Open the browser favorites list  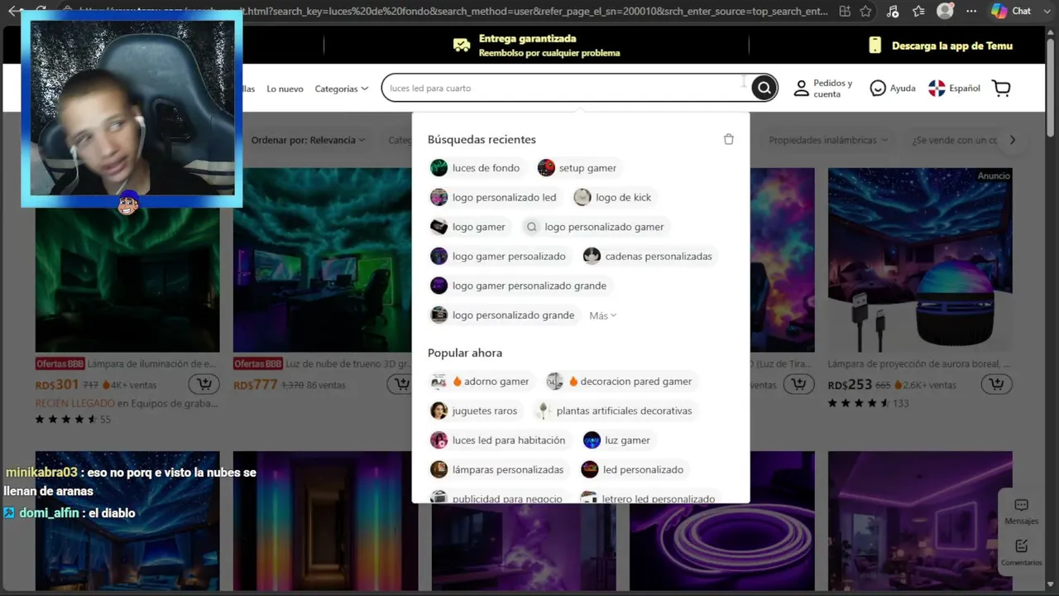tap(918, 12)
